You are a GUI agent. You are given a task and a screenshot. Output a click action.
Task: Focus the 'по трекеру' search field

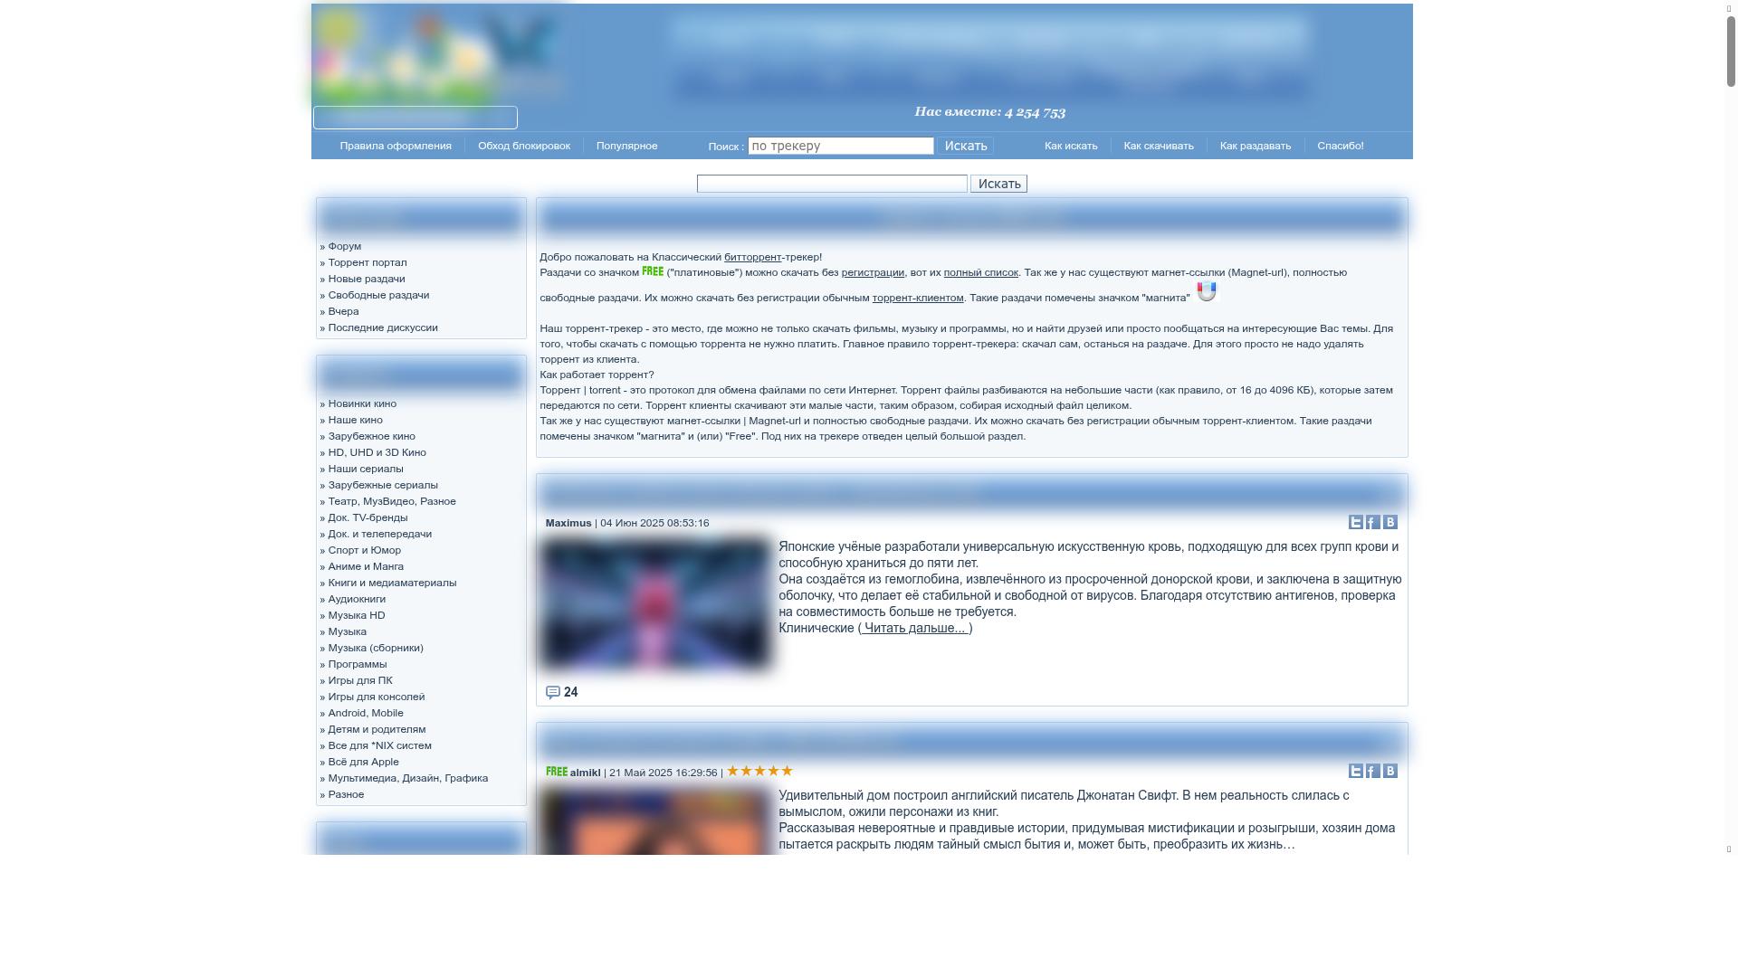(840, 146)
